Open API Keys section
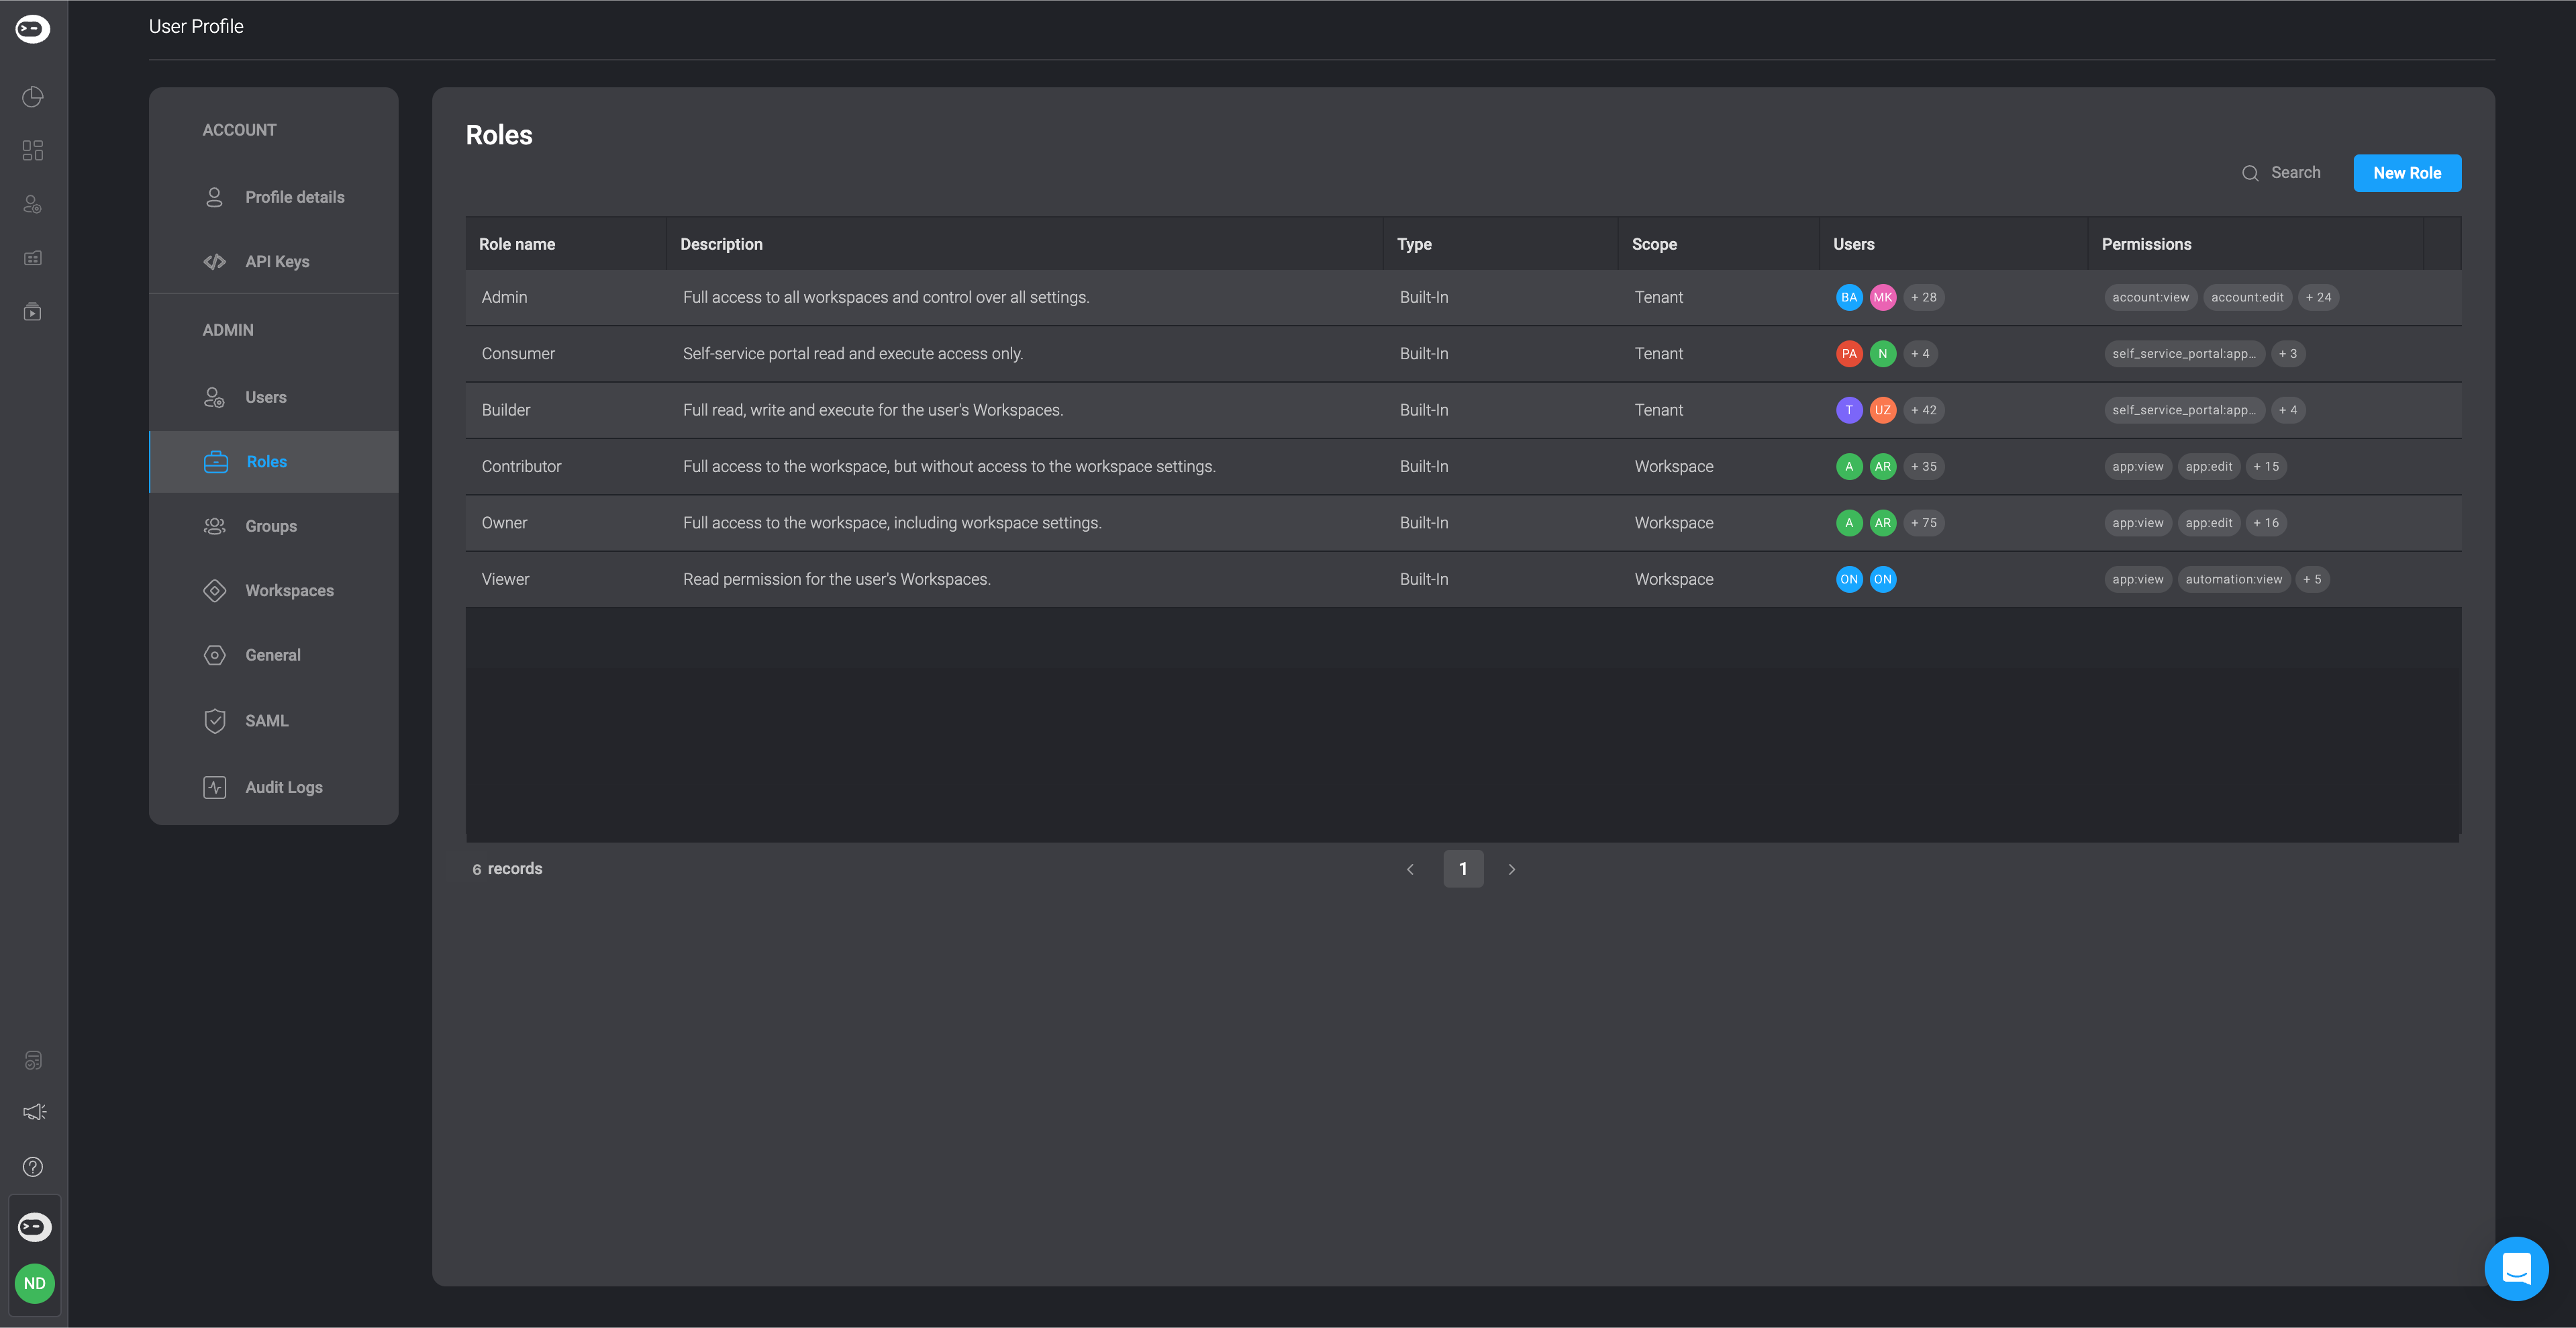2576x1328 pixels. [x=274, y=261]
